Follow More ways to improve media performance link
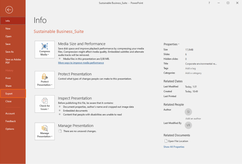The image size is (242, 164). pos(81,63)
